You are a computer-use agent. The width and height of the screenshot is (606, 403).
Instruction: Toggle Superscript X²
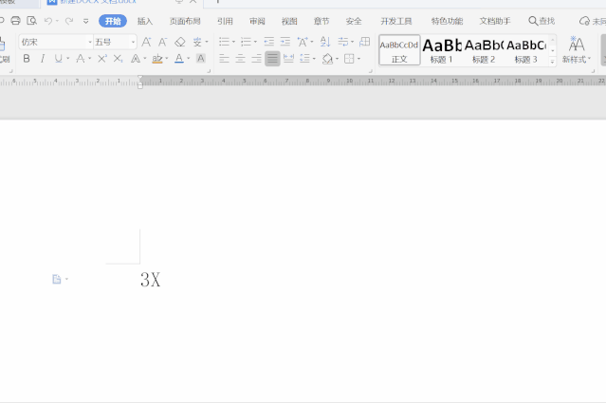[102, 59]
